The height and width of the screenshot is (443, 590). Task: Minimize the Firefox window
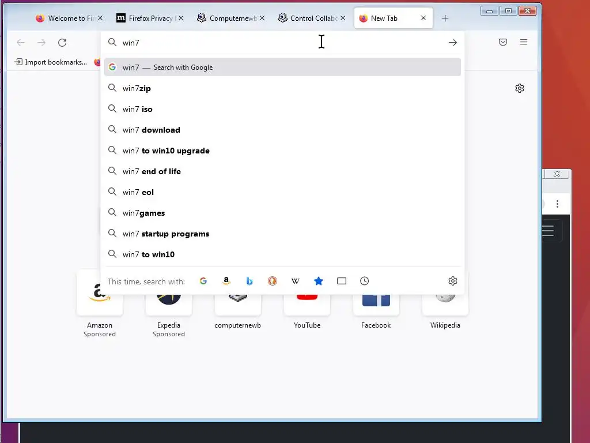(x=489, y=11)
